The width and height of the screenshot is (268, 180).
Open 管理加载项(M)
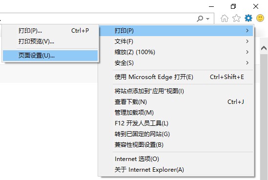click(x=183, y=113)
